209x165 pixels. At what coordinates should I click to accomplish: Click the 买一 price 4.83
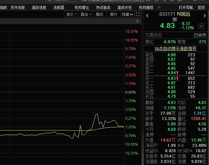[172, 78]
